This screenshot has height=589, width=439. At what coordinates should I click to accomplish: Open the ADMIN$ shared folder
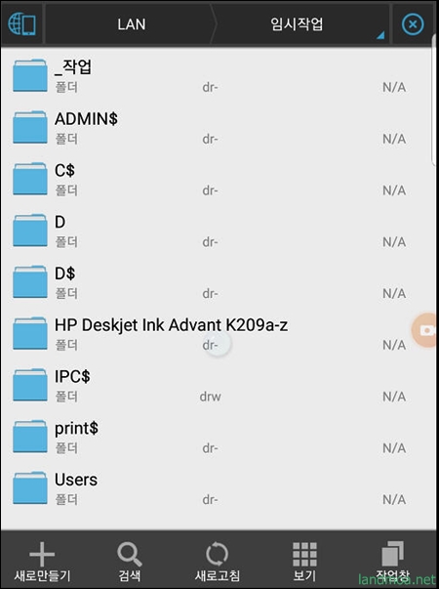217,127
